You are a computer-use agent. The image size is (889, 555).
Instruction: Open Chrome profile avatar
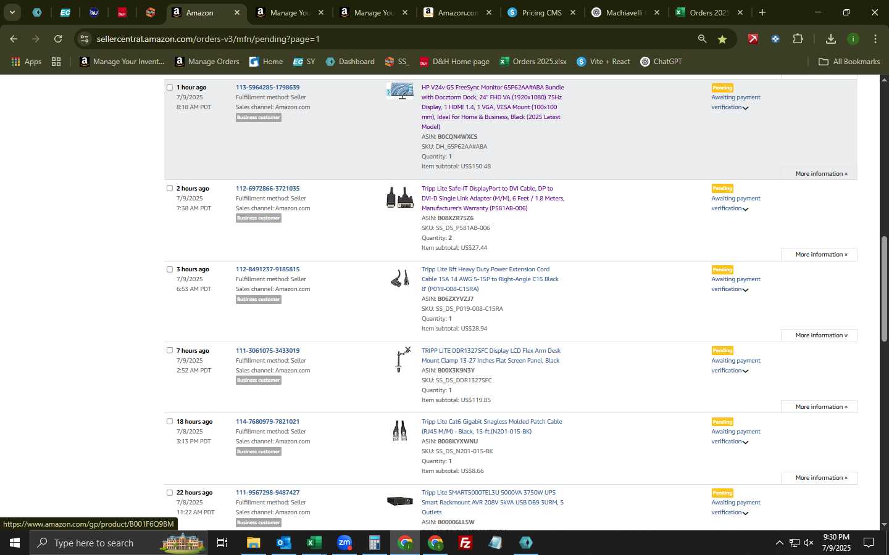point(853,39)
